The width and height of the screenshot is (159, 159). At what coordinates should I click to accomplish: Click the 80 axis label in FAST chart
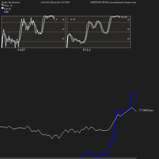click(63, 20)
